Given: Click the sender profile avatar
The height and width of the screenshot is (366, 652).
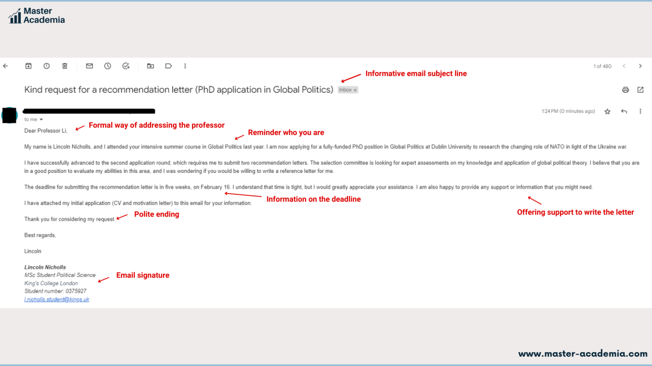Looking at the screenshot, I should (9, 115).
